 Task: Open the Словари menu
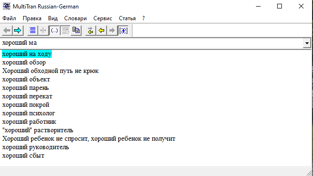tap(75, 18)
